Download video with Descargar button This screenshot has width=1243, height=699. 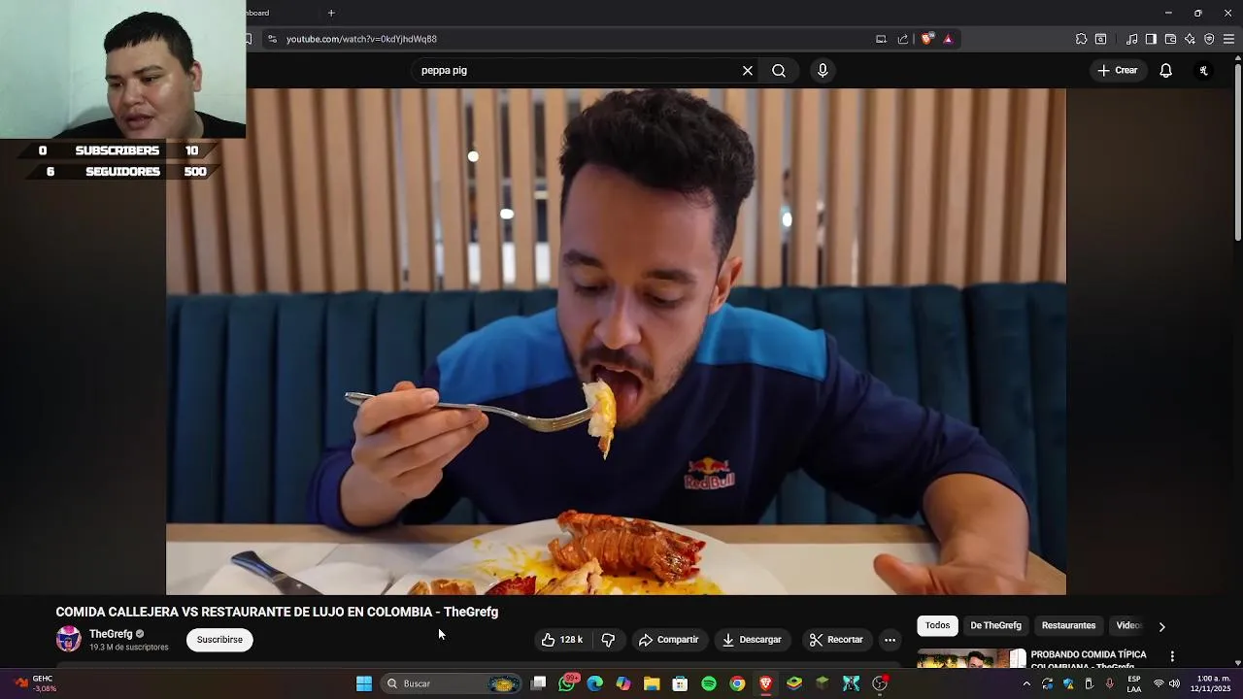[x=752, y=640]
